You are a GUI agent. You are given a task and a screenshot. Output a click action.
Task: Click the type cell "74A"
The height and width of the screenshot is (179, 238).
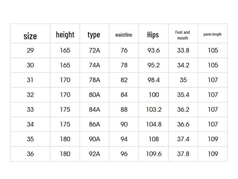tap(94, 65)
